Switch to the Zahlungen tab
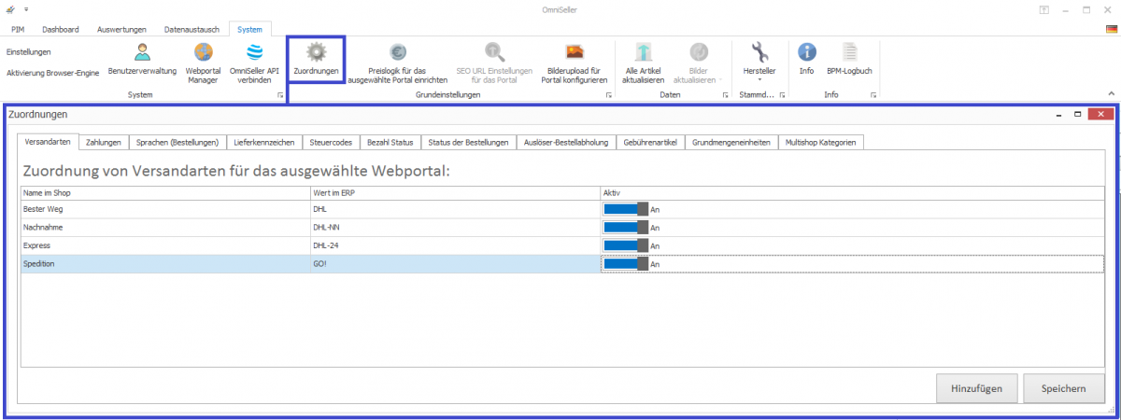Image resolution: width=1121 pixels, height=420 pixels. (103, 142)
